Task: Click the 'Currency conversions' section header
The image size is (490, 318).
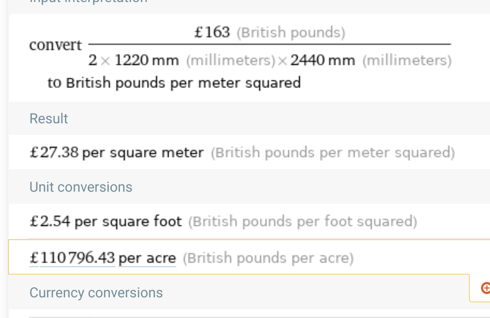Action: (x=96, y=293)
